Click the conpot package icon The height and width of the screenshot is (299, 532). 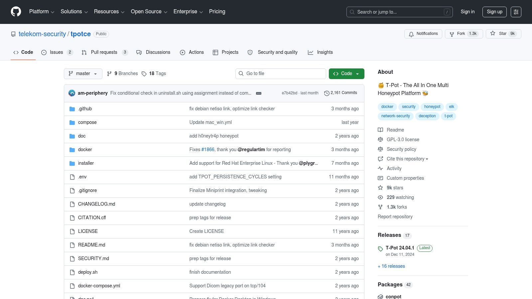coord(380,297)
